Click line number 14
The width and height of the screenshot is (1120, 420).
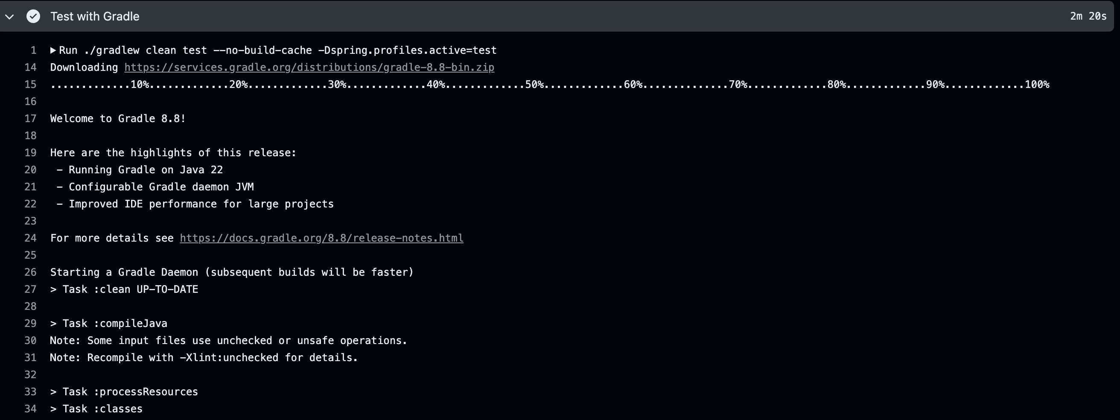[x=30, y=67]
